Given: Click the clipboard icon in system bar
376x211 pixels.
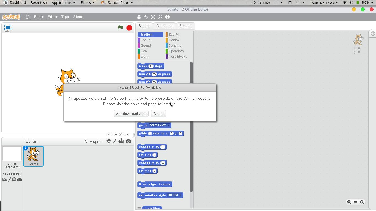Looking at the screenshot, I should tap(290, 2).
